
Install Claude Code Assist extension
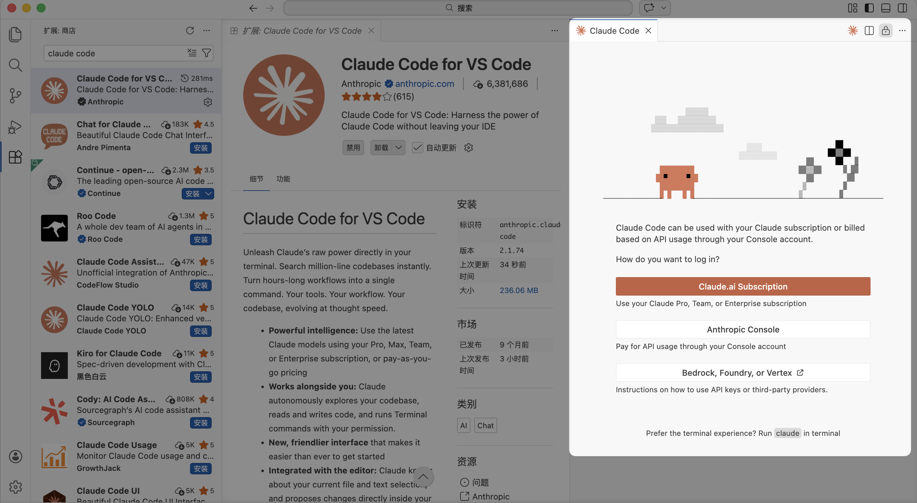(201, 286)
